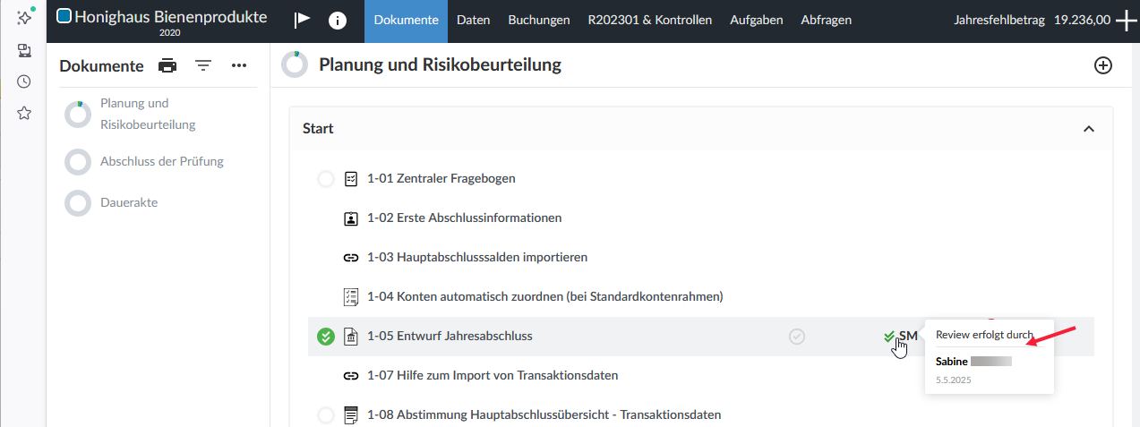Open the R202301 & Kontrollen tab
This screenshot has height=427, width=1140.
pos(650,21)
